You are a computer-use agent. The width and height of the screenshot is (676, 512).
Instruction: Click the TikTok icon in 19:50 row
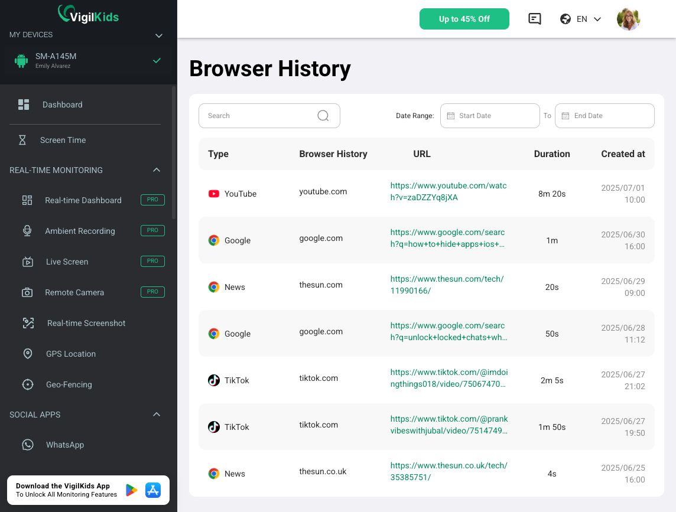pyautogui.click(x=214, y=426)
